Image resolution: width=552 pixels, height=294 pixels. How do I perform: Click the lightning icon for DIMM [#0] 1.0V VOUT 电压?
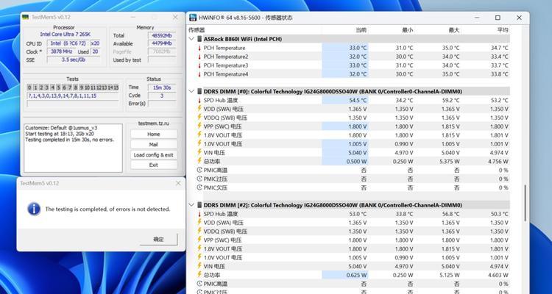click(x=199, y=144)
